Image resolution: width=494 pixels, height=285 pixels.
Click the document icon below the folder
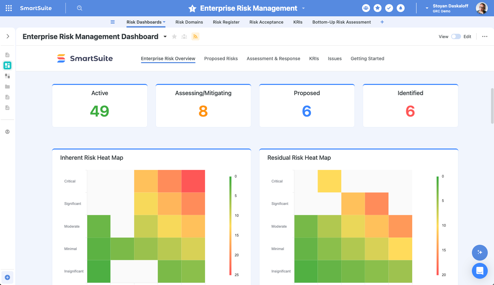[x=7, y=97]
